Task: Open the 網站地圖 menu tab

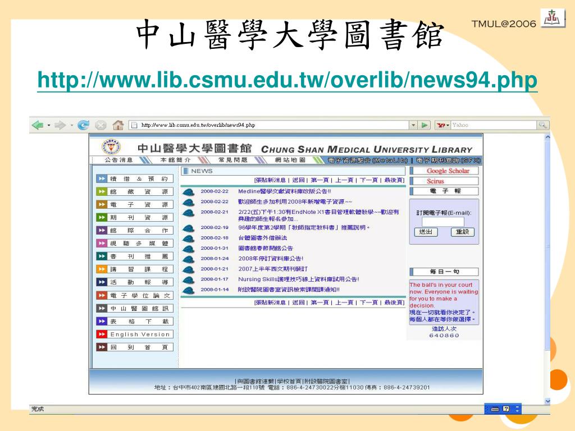Action: point(290,160)
